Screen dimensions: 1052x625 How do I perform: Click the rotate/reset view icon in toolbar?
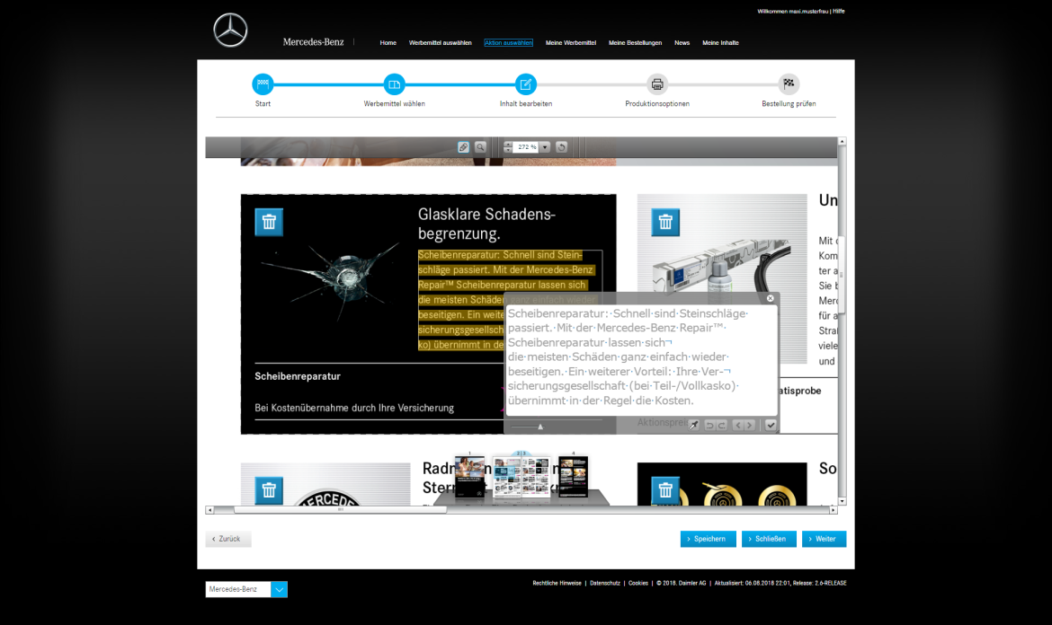pyautogui.click(x=562, y=147)
